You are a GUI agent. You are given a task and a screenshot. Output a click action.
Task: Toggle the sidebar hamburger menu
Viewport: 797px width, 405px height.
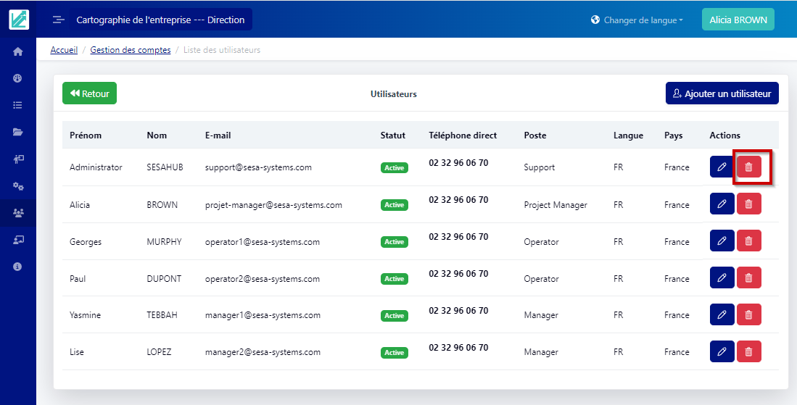[x=59, y=20]
